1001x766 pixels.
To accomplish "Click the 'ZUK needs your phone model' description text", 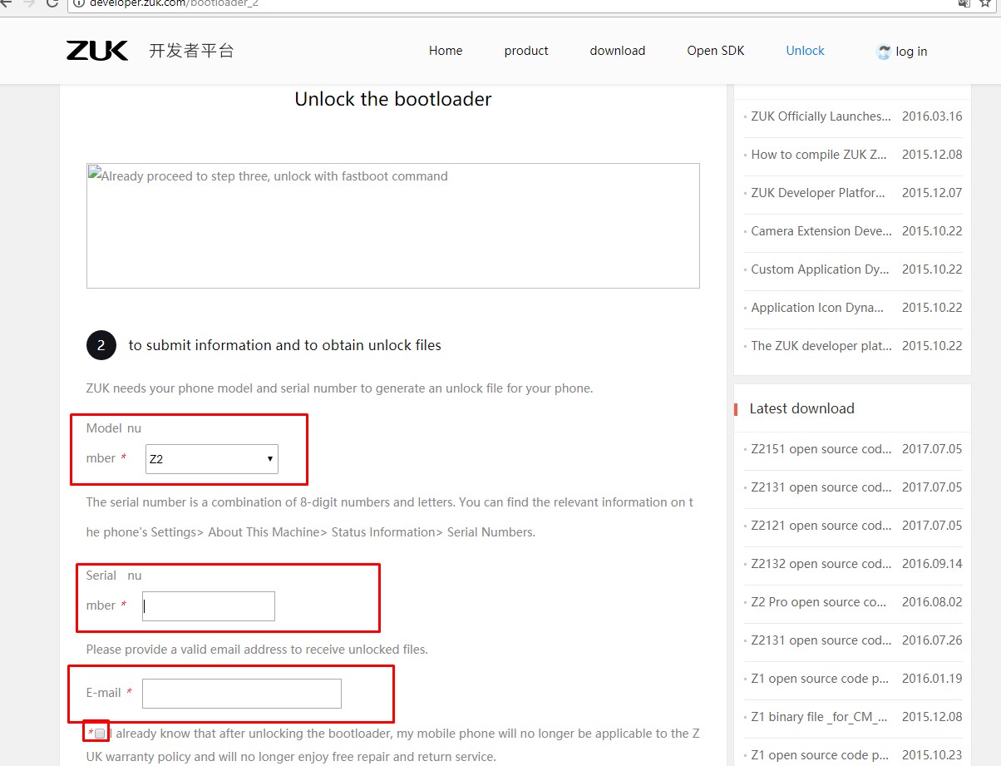I will click(x=339, y=388).
